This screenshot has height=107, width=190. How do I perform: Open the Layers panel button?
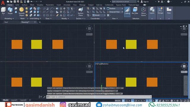152,11
